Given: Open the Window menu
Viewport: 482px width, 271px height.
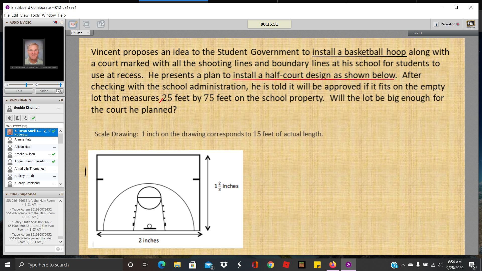Looking at the screenshot, I should pyautogui.click(x=48, y=15).
